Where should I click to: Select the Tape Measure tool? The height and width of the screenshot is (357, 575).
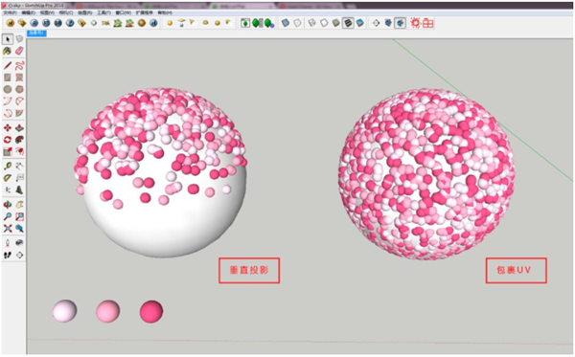tap(8, 167)
